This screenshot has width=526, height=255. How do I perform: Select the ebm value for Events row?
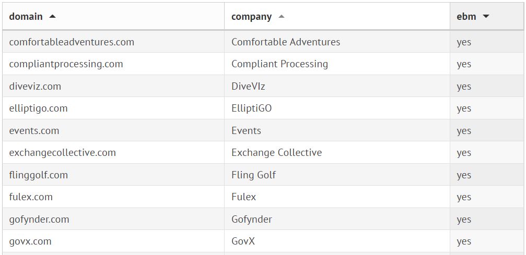click(464, 131)
